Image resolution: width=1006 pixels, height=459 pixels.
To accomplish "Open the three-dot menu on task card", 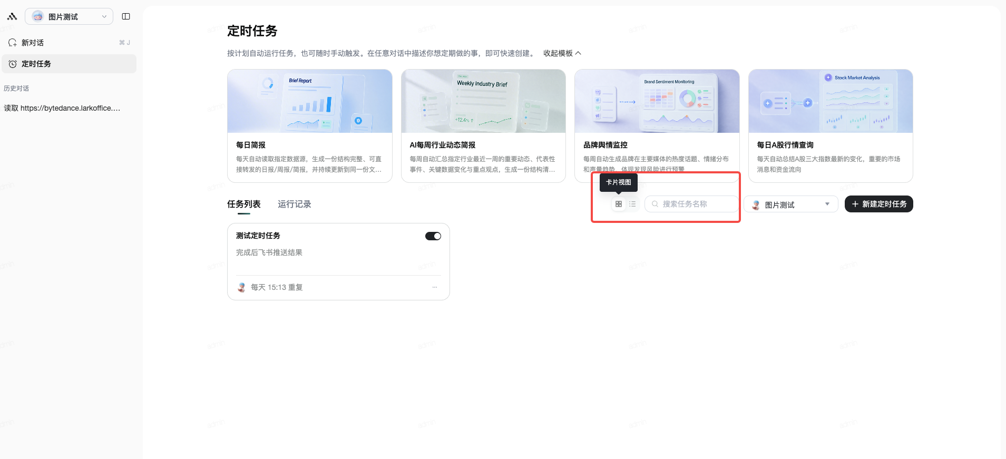I will pyautogui.click(x=435, y=287).
